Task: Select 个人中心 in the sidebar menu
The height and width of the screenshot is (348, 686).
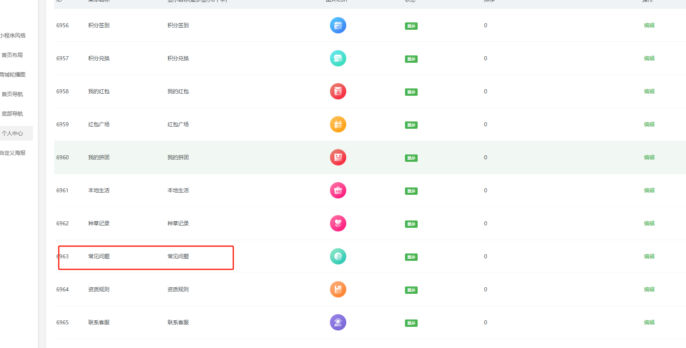Action: tap(12, 133)
